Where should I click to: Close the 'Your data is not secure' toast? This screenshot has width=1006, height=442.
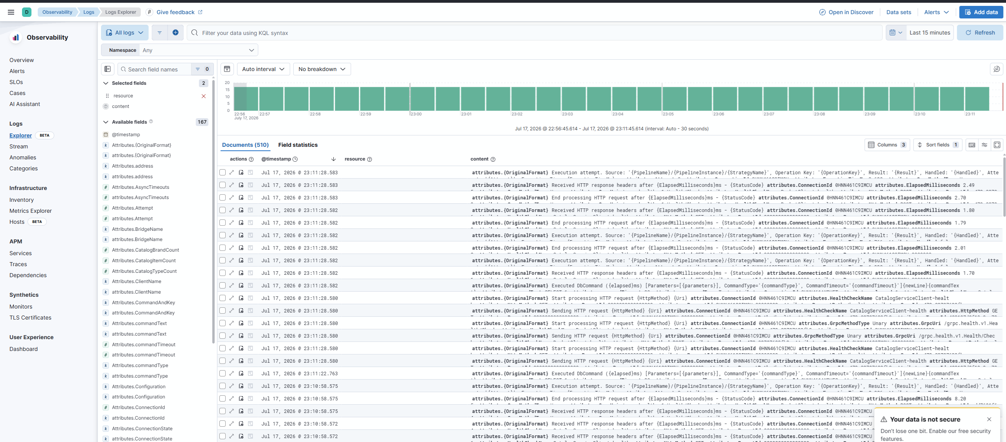(989, 419)
